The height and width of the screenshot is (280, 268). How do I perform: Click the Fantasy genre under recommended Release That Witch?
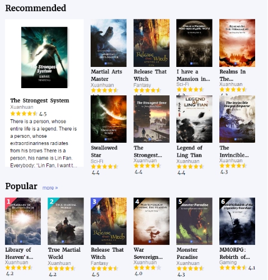[142, 85]
